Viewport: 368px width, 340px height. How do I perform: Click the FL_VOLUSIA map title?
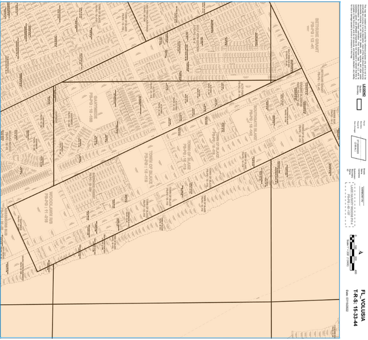tap(362, 306)
